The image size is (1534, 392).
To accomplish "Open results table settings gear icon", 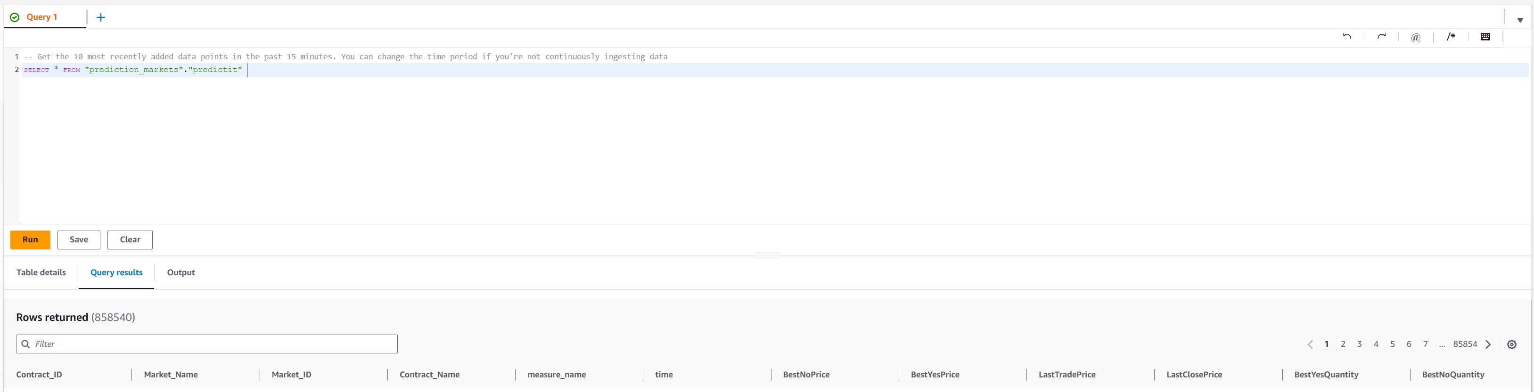I will click(x=1511, y=344).
